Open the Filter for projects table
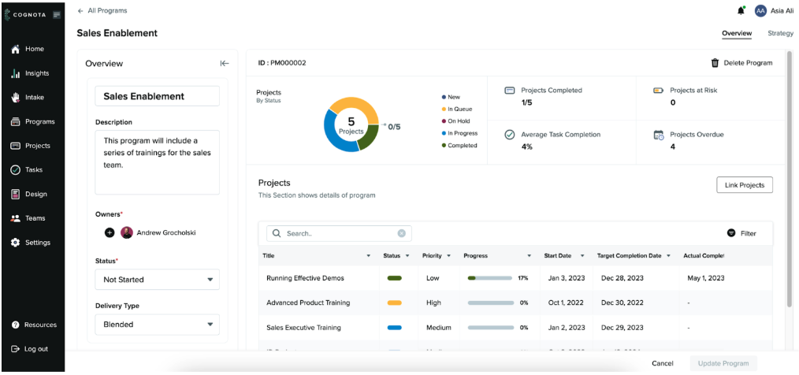 (x=741, y=233)
